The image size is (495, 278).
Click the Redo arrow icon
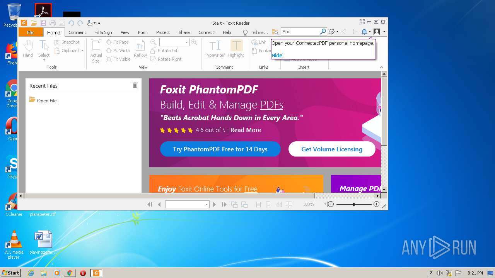click(x=80, y=23)
